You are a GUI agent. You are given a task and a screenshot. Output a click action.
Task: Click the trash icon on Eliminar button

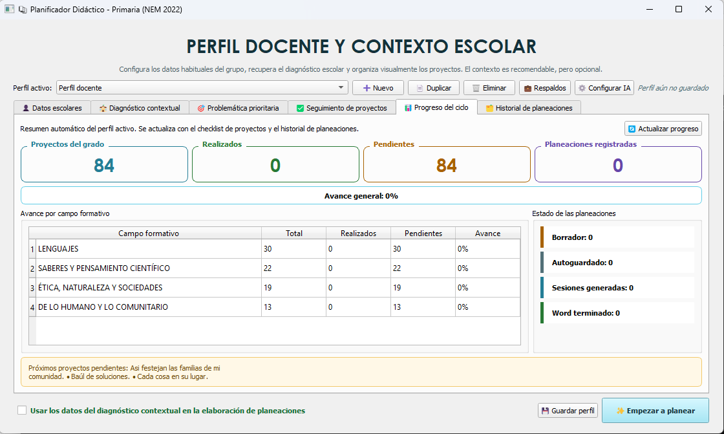coord(476,88)
